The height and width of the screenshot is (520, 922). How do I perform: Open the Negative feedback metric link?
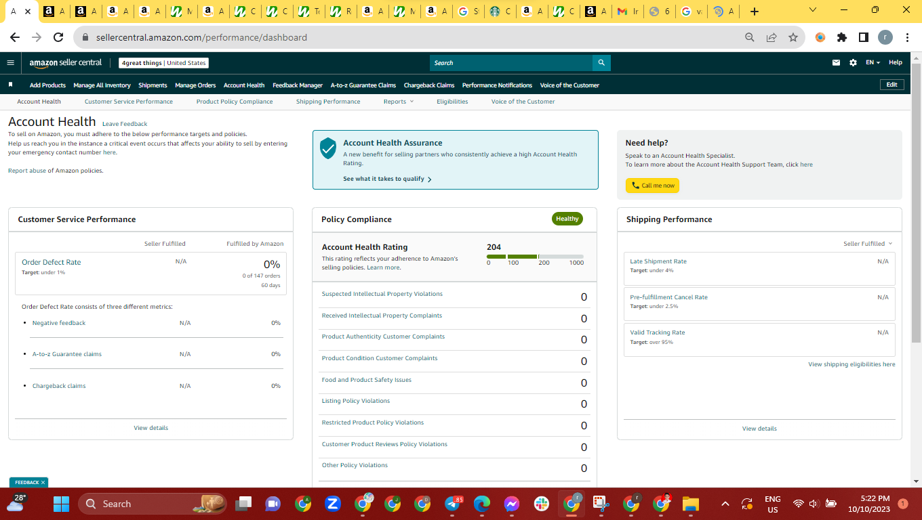coord(59,323)
